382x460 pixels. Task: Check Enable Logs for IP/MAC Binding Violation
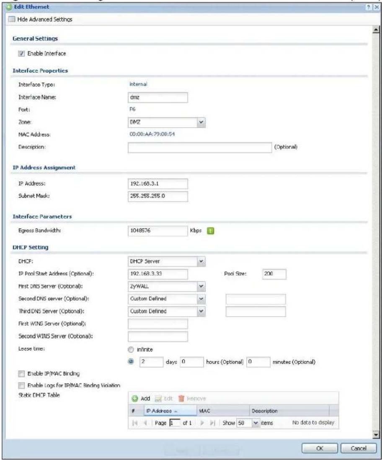(21, 385)
